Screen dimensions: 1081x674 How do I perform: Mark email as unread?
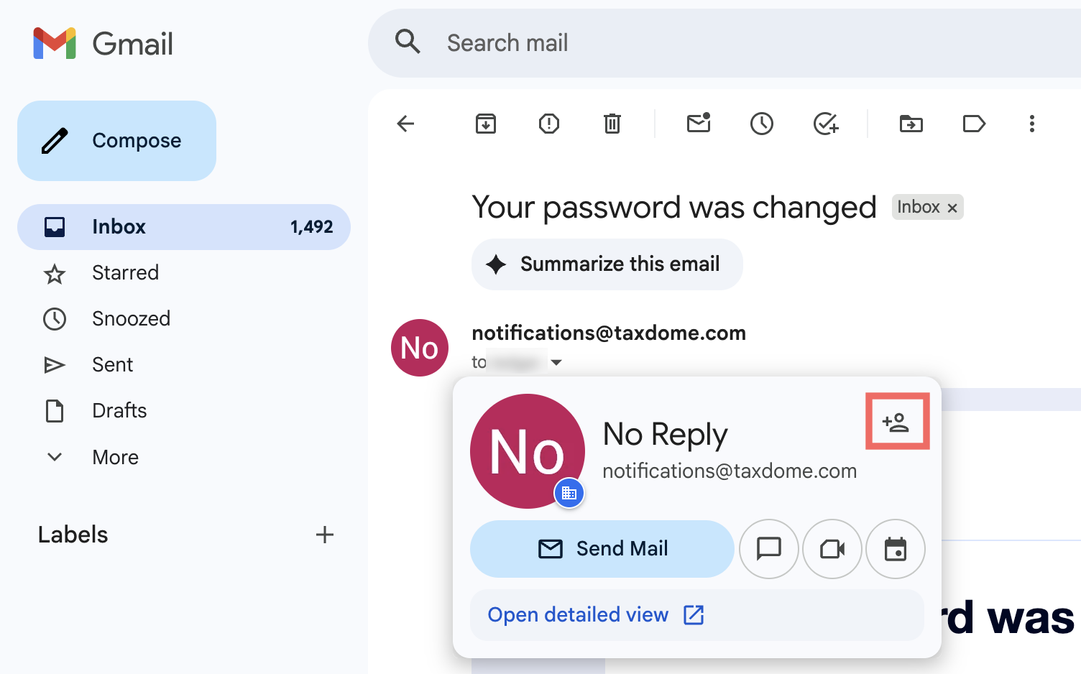(699, 124)
